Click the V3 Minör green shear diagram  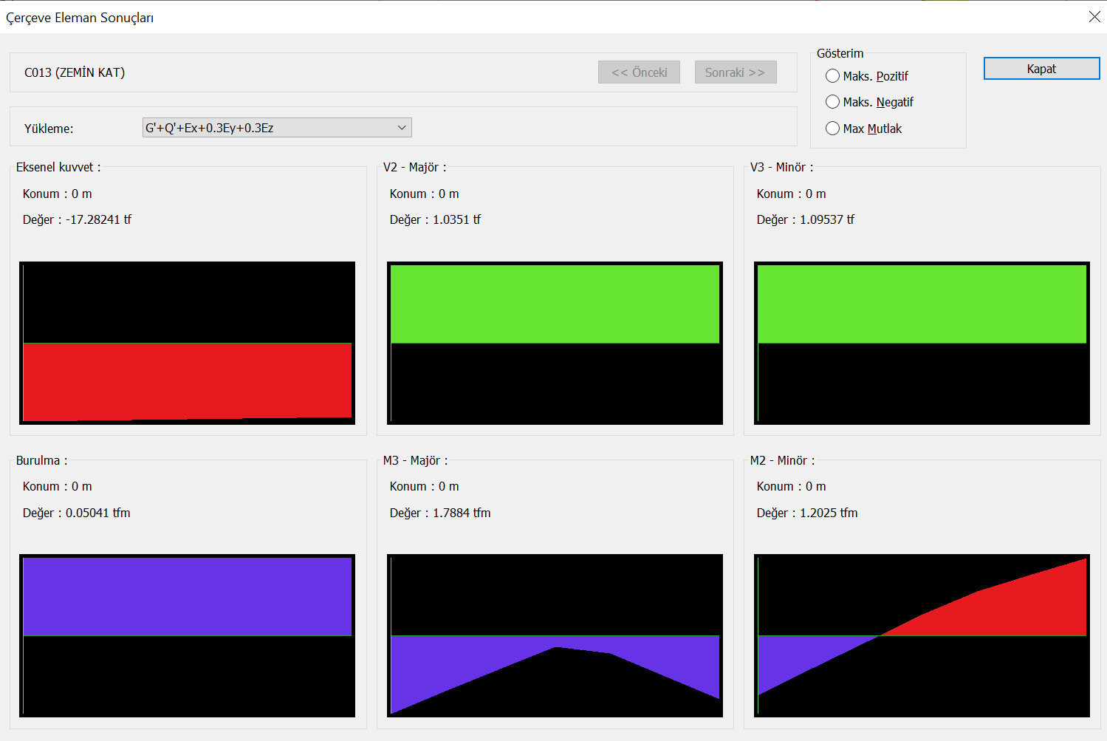click(x=922, y=304)
